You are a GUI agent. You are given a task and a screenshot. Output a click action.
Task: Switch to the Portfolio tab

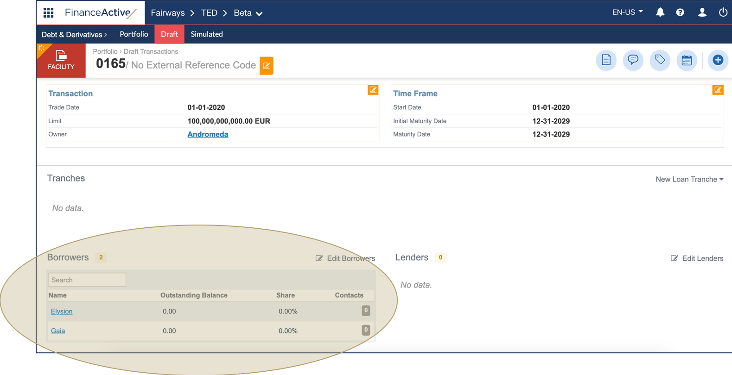(134, 34)
